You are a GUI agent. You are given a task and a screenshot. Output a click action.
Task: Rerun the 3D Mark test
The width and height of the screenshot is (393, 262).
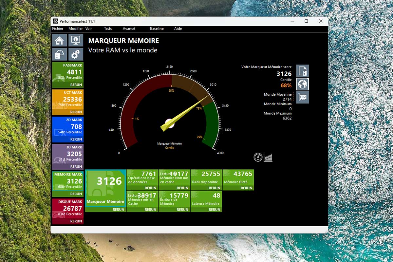76,167
